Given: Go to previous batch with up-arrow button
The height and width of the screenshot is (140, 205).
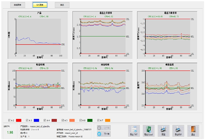Looking at the screenshot, I should point(104,128).
